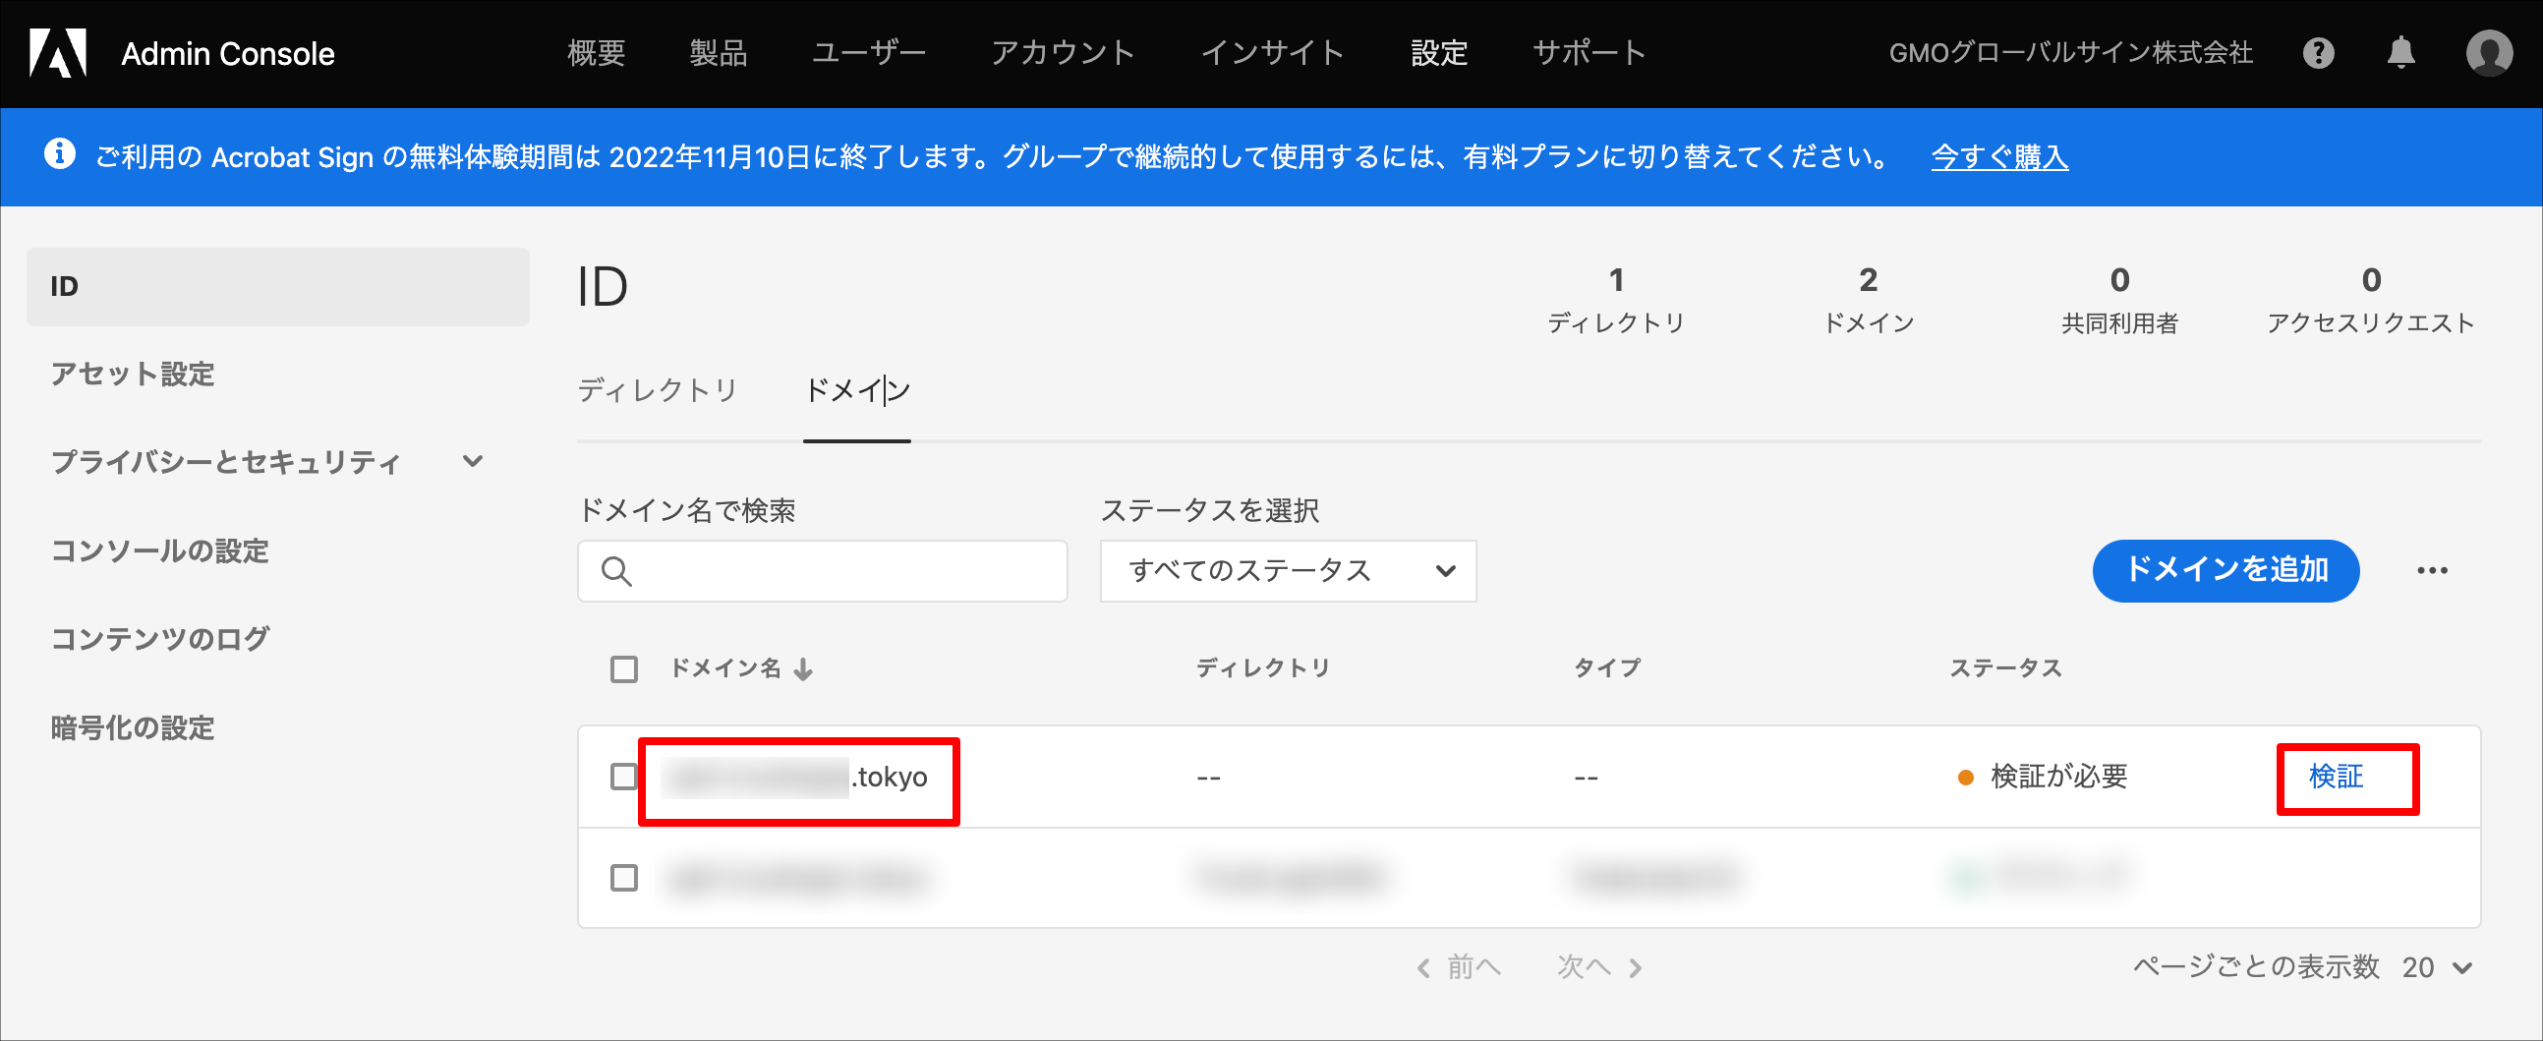
Task: Check the second domain row checkbox
Action: 624,878
